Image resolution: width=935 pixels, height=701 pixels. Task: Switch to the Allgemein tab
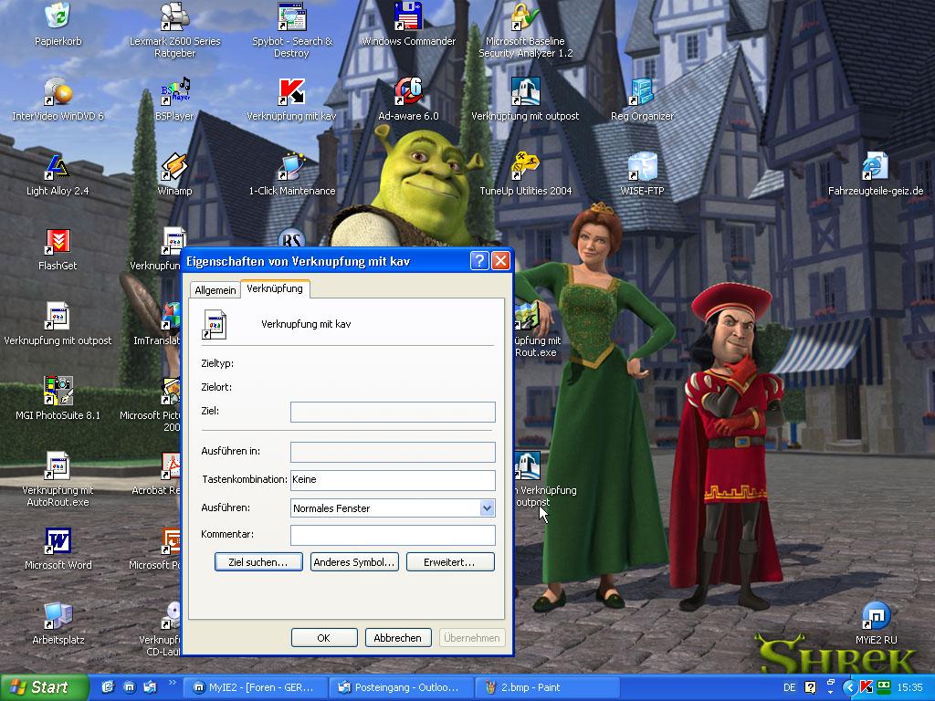[215, 290]
